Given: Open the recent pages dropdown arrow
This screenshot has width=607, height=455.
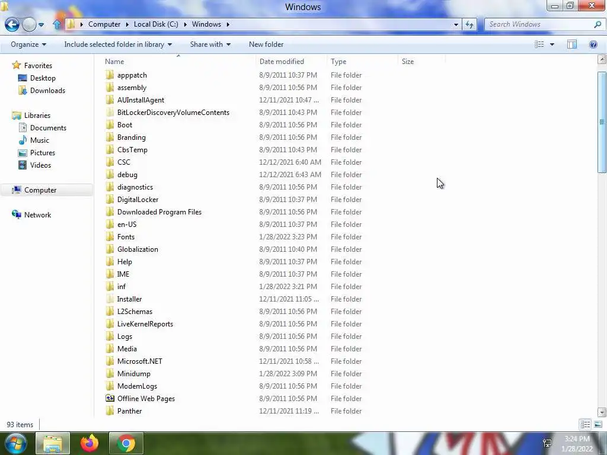Looking at the screenshot, I should 41,25.
